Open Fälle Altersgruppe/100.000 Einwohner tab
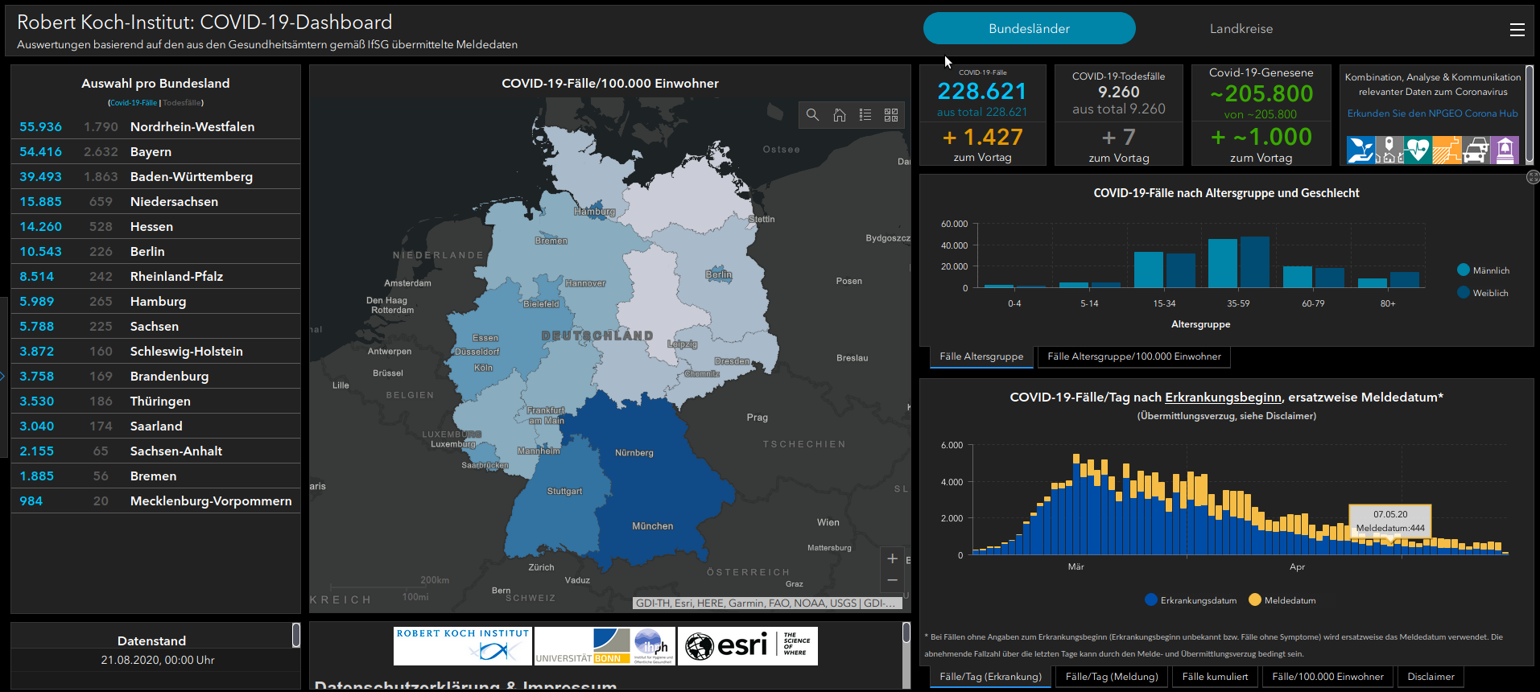 pyautogui.click(x=1133, y=356)
